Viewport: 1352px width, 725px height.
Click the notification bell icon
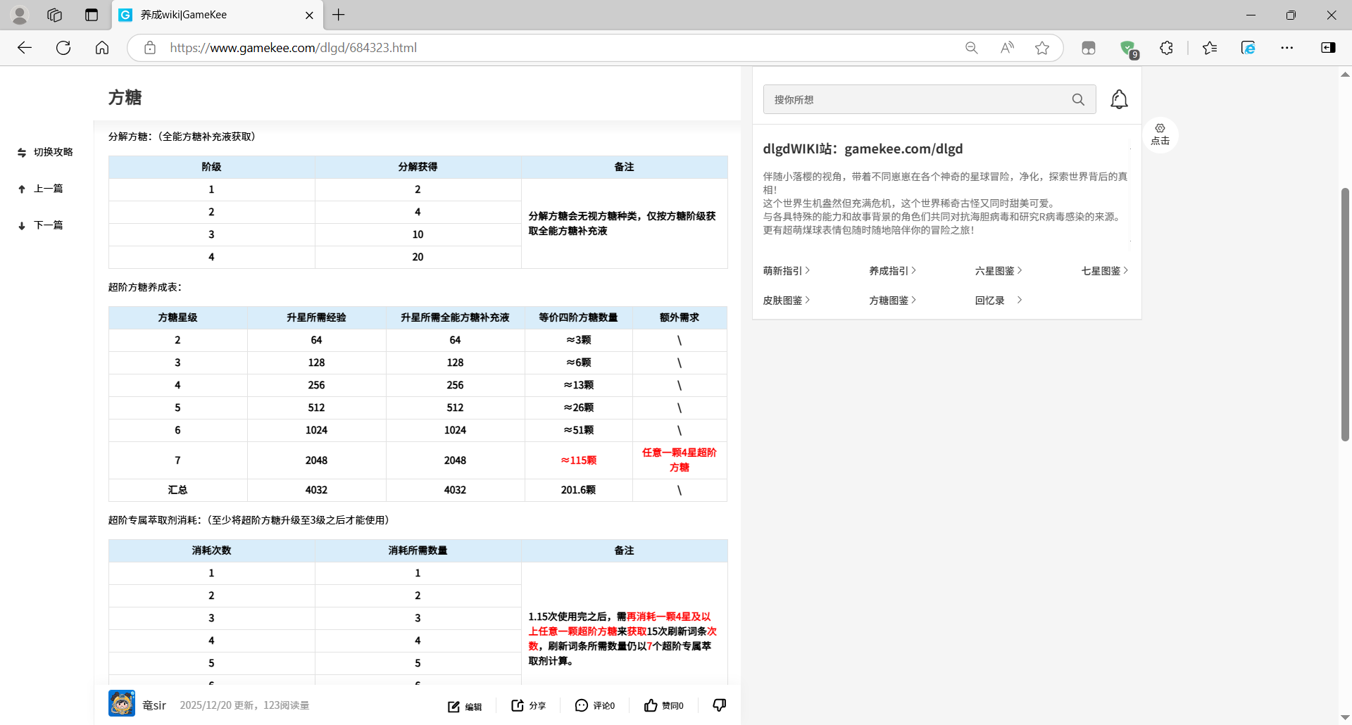coord(1119,99)
